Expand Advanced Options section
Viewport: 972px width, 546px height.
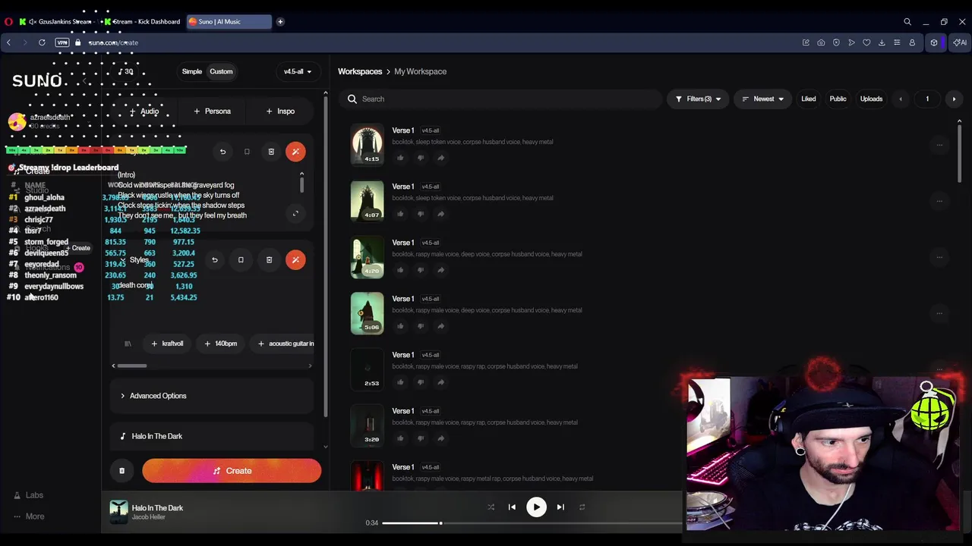point(212,396)
